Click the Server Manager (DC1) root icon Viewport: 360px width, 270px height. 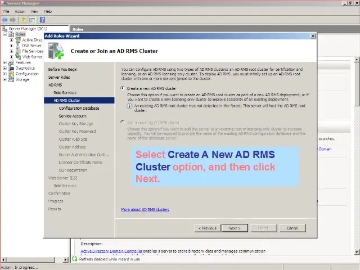[x=4, y=29]
